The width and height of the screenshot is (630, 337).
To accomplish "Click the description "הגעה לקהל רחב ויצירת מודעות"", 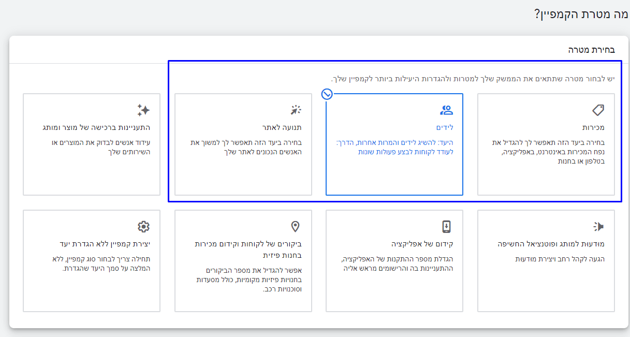I will [x=560, y=259].
